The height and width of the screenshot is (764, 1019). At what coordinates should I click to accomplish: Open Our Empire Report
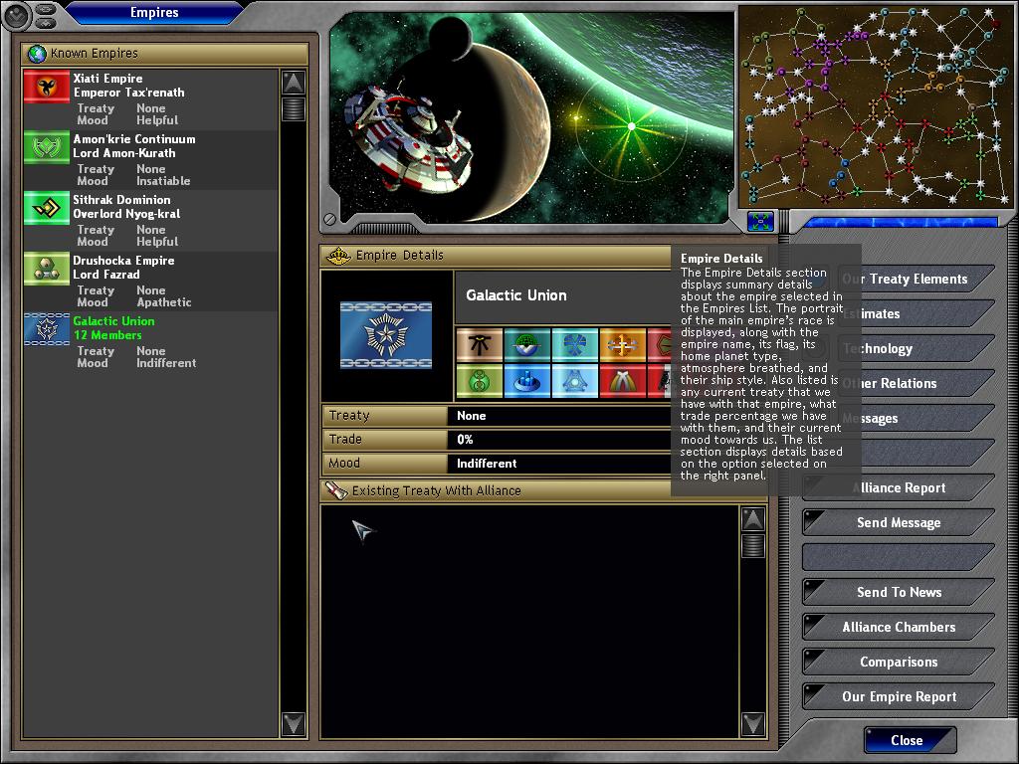pyautogui.click(x=899, y=697)
